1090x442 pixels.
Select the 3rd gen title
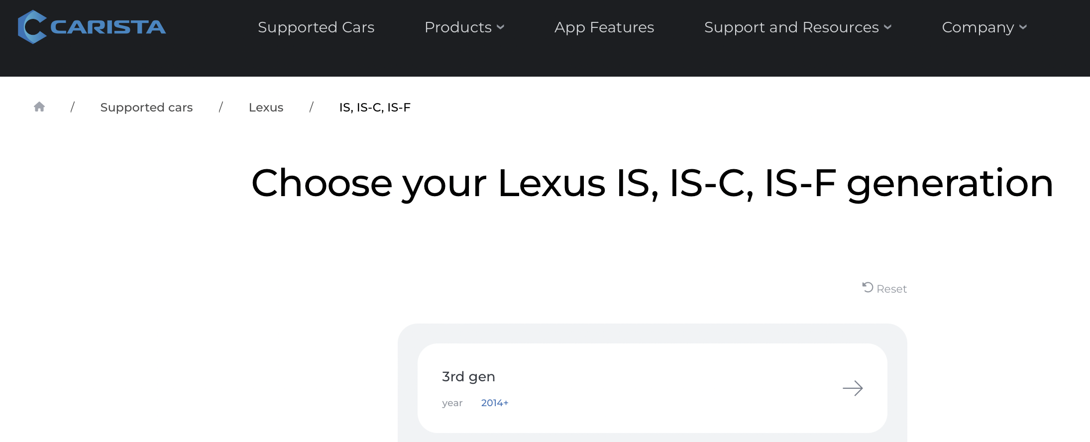tap(468, 377)
